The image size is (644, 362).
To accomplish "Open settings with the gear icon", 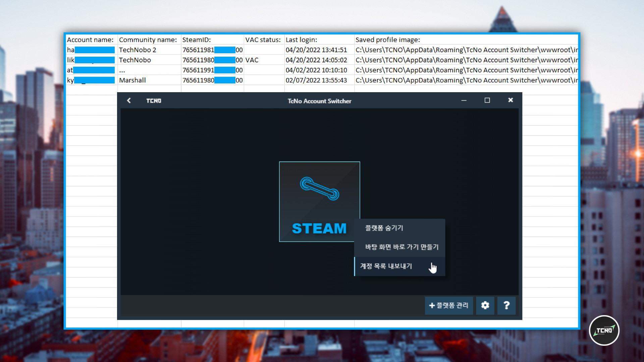I will [485, 305].
